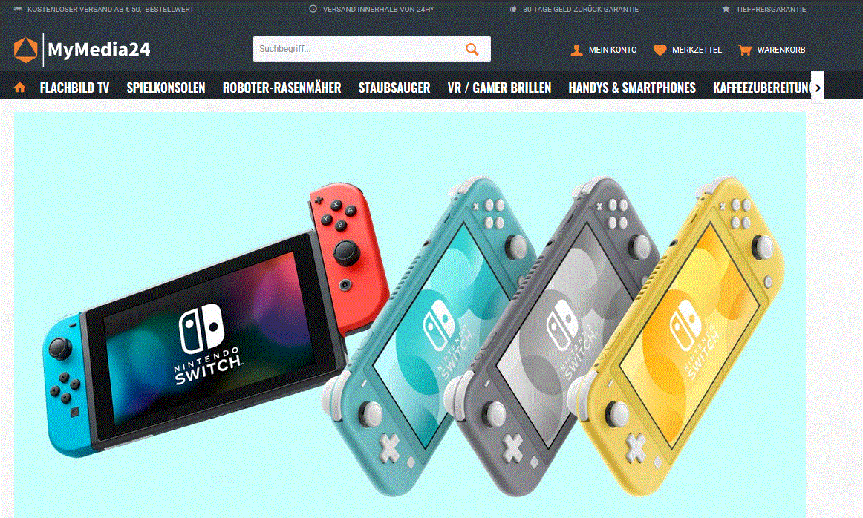Screen dimensions: 863x518
Task: Select Roboter-Rasenmäher menu item
Action: click(x=281, y=88)
